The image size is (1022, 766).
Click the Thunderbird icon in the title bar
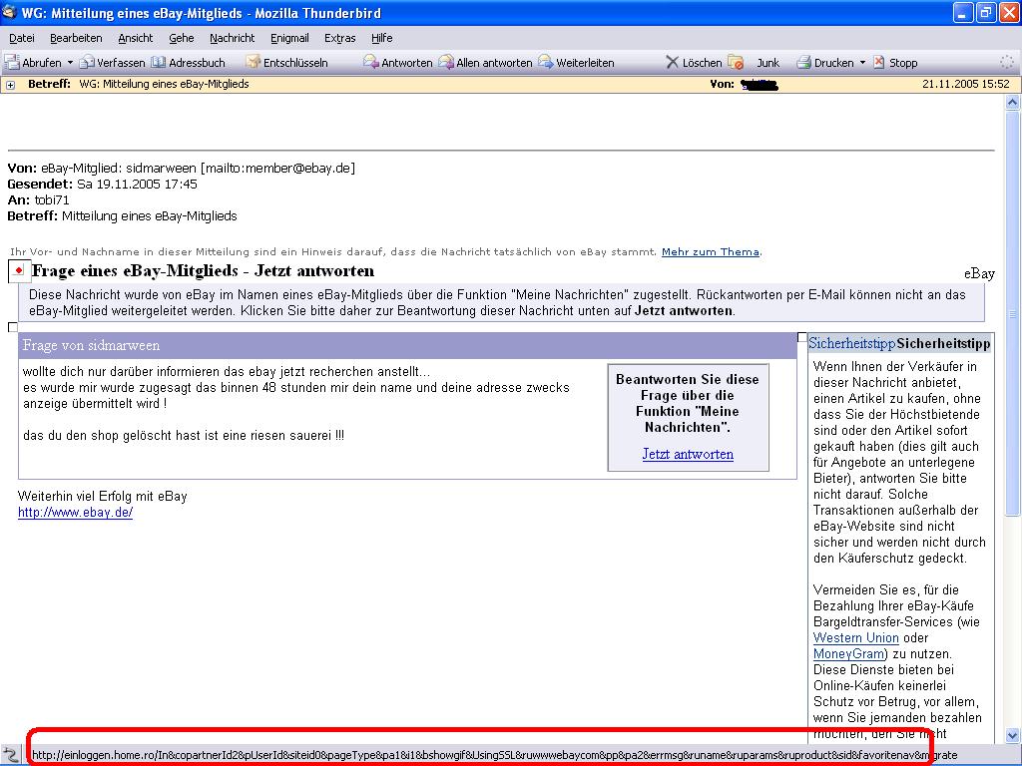(x=9, y=12)
